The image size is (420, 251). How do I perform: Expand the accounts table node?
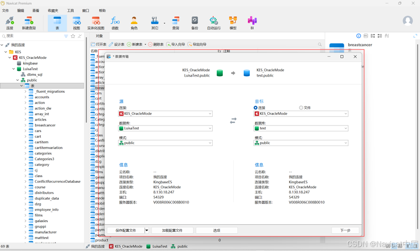point(25,97)
